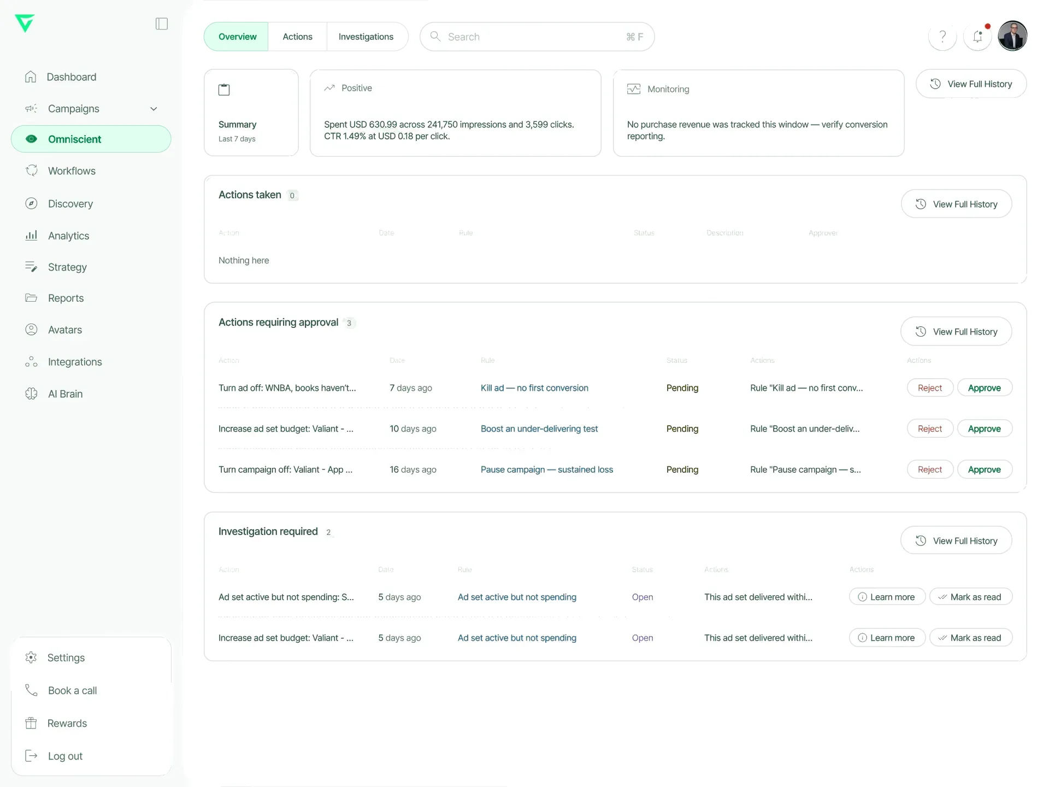This screenshot has width=1049, height=787.
Task: Switch to the Actions tab
Action: [x=297, y=37]
